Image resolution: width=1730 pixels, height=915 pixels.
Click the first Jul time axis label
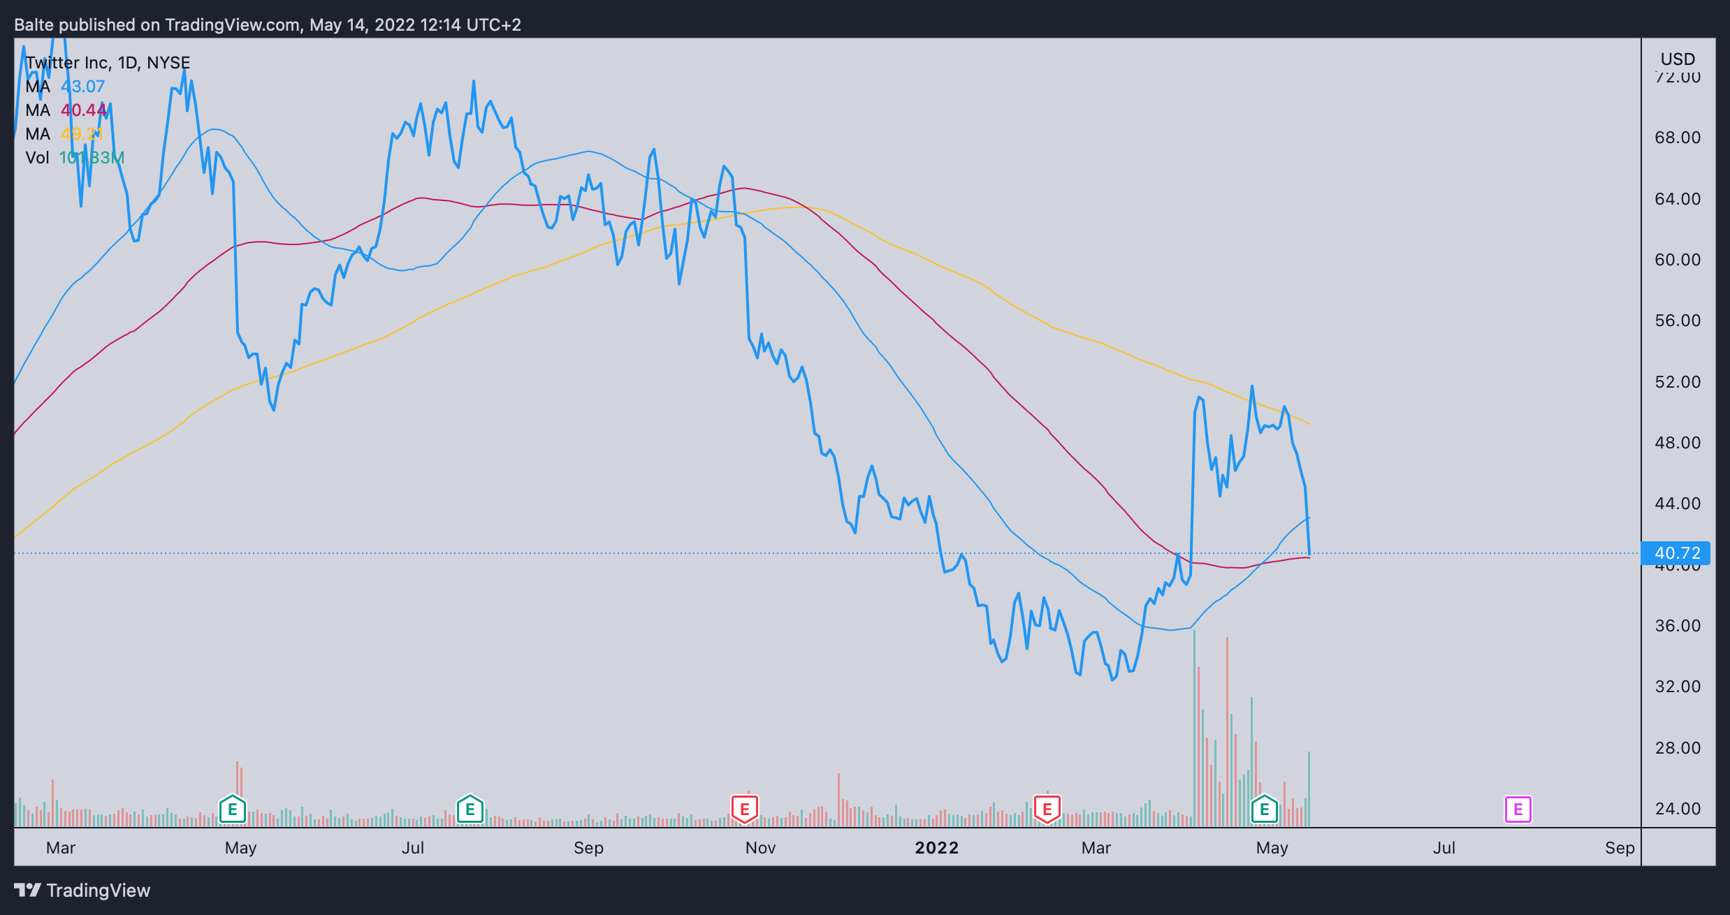click(413, 848)
